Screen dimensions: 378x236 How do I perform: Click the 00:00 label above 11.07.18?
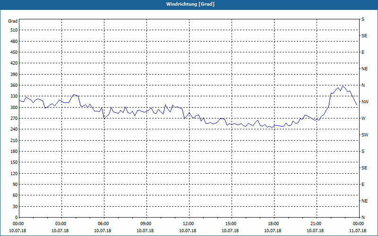point(358,224)
